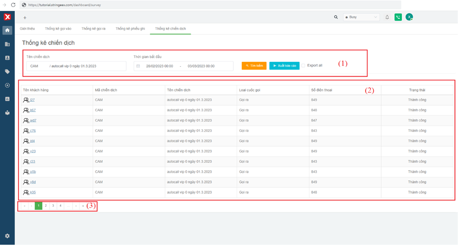This screenshot has width=458, height=246.
Task: Jump to last page in pagination
Action: tap(83, 206)
